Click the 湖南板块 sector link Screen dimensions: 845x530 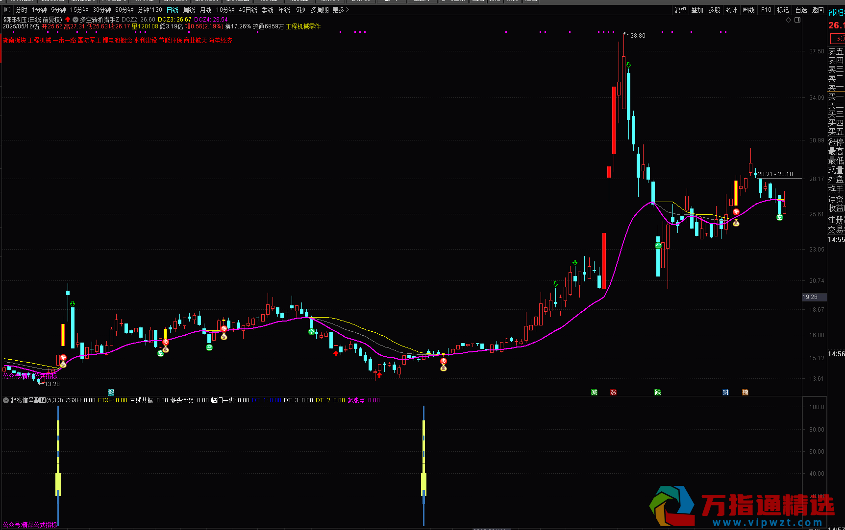tap(14, 40)
